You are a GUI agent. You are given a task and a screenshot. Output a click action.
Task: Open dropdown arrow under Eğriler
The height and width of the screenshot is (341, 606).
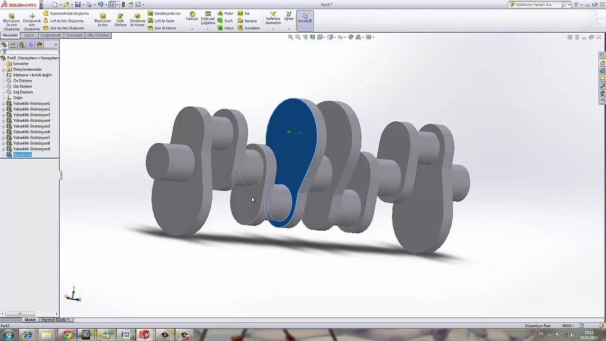click(x=289, y=29)
